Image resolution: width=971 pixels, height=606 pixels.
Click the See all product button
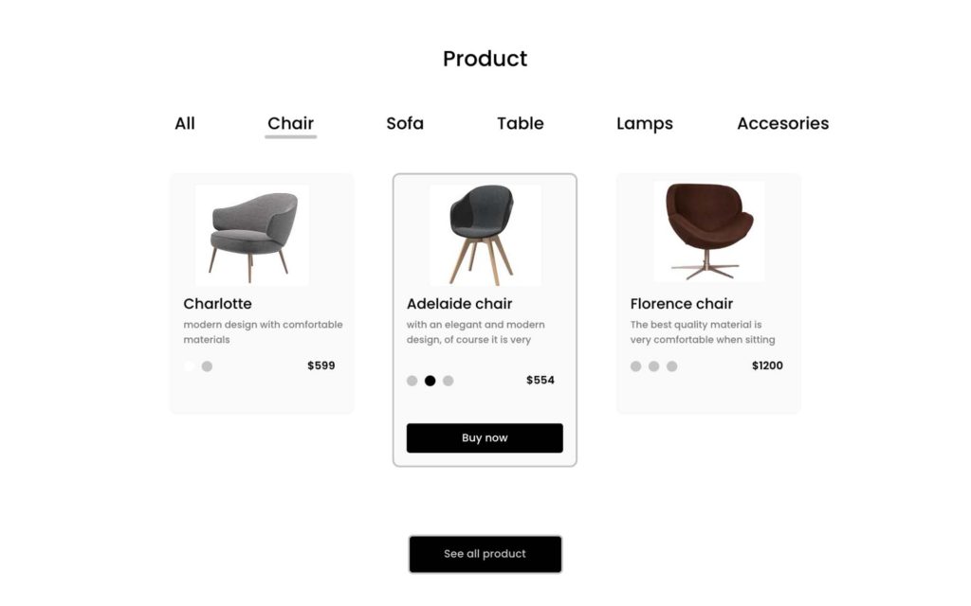click(485, 554)
